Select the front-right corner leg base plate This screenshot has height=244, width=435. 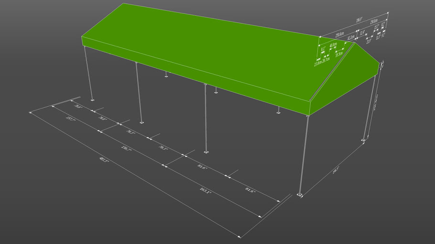(300, 194)
